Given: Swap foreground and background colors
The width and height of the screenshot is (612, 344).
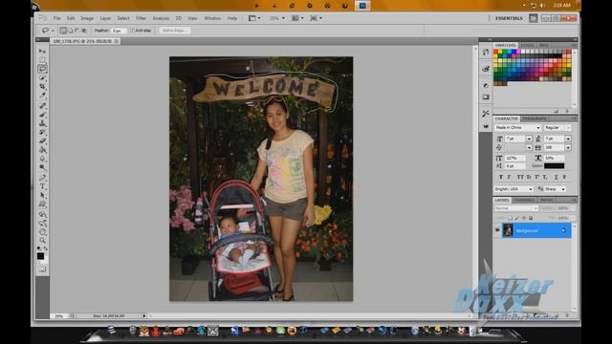Looking at the screenshot, I should click(x=45, y=248).
